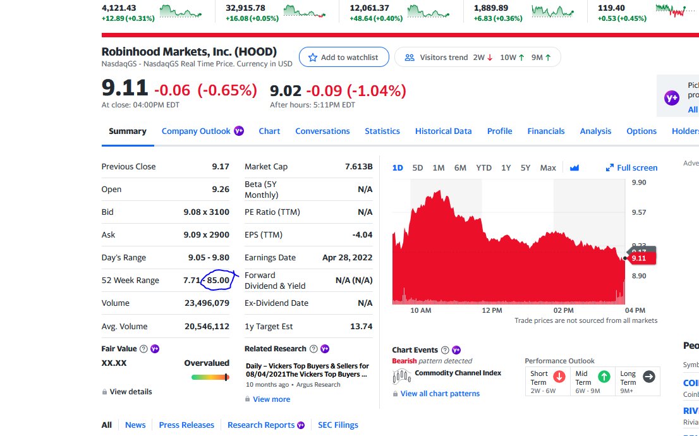Click the Related Research help question icon

click(x=313, y=349)
